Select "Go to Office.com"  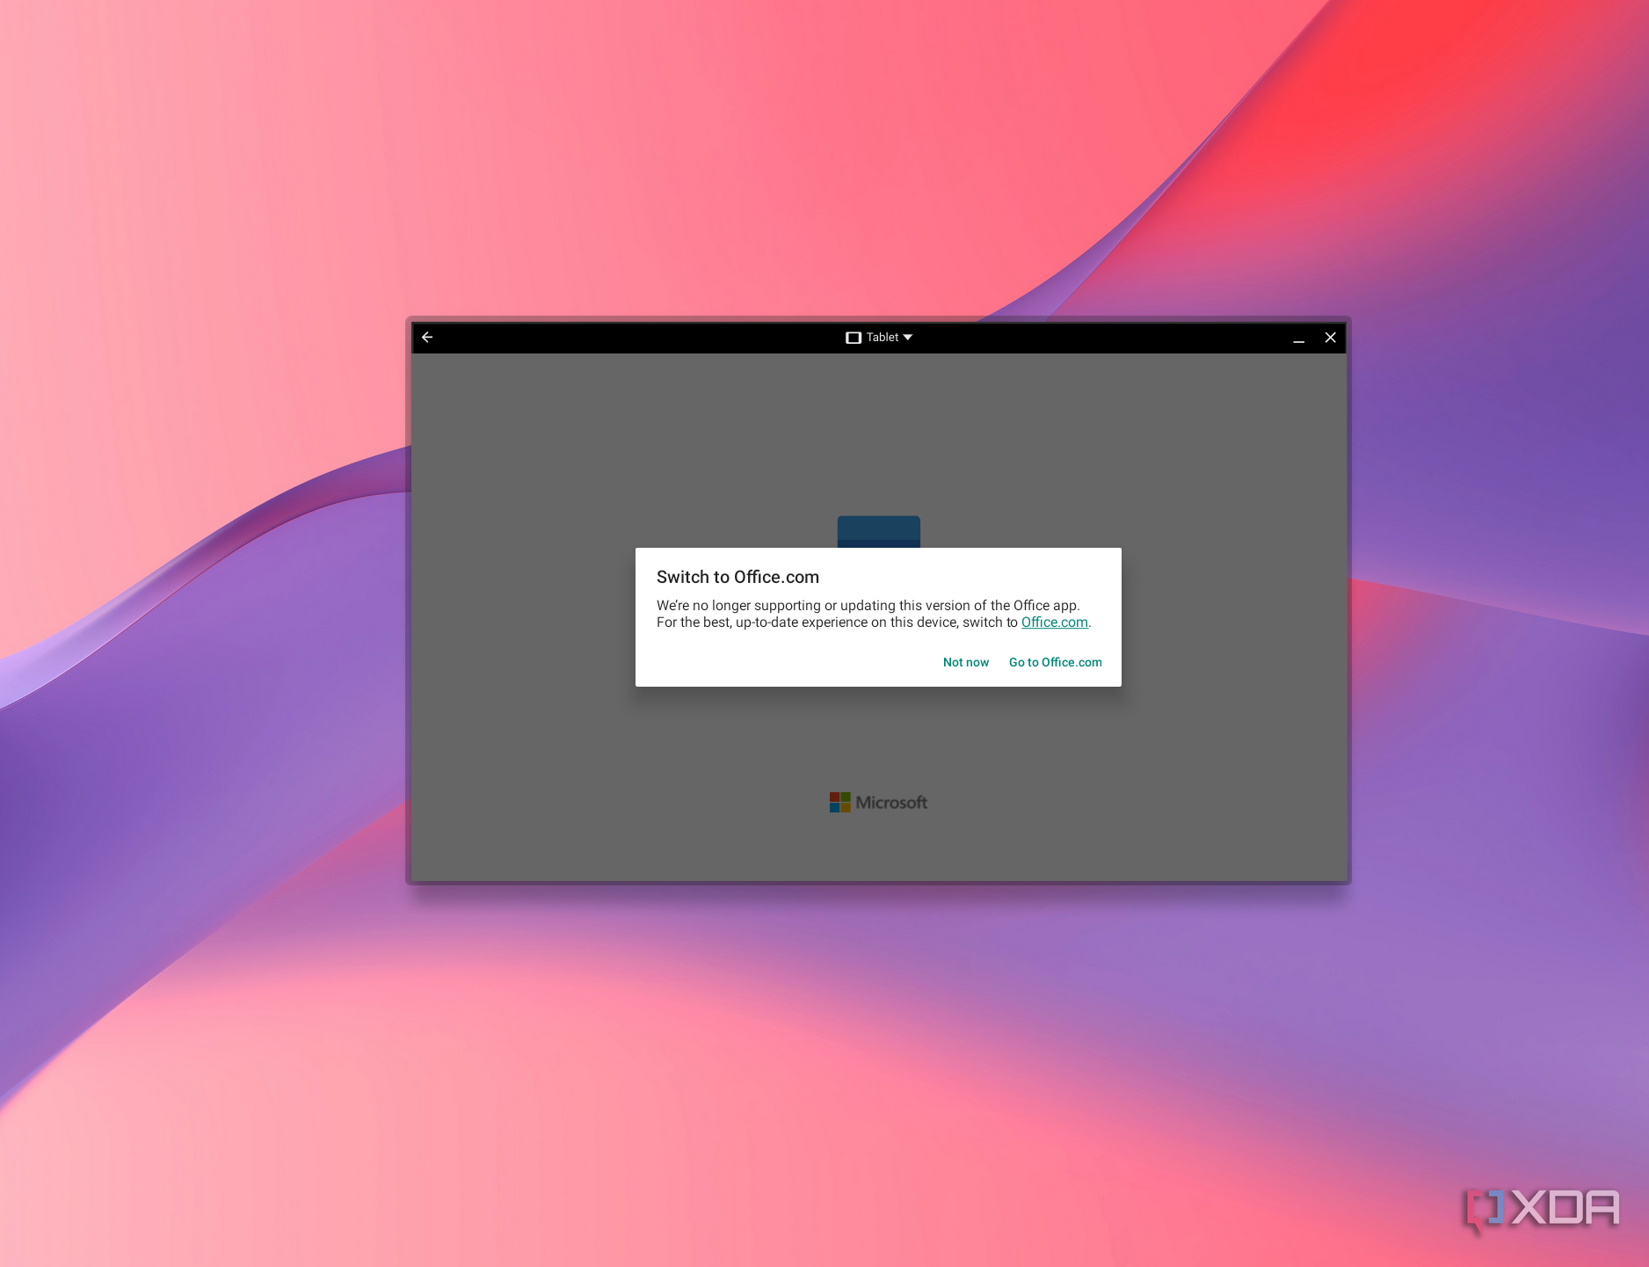[1055, 662]
